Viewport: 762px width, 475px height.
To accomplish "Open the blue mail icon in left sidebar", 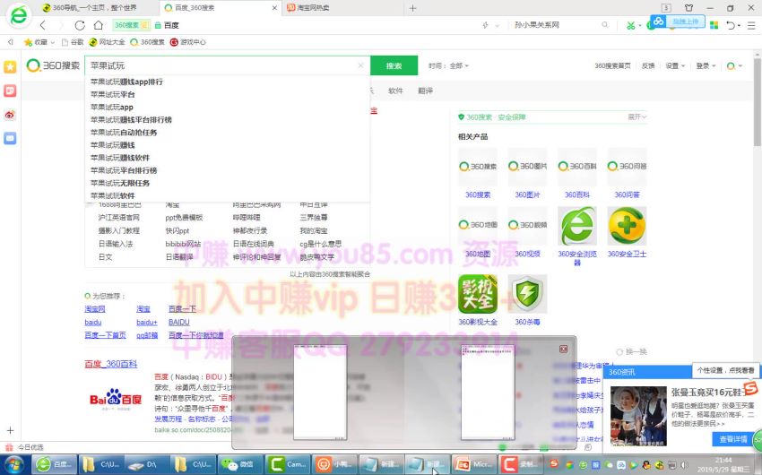I will [x=10, y=138].
